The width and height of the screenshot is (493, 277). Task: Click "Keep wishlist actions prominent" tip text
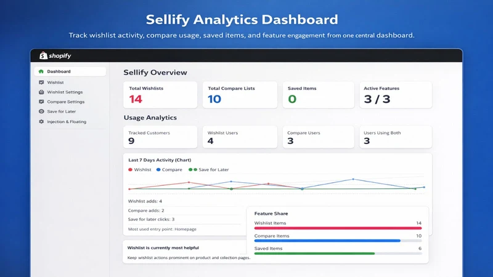point(189,257)
